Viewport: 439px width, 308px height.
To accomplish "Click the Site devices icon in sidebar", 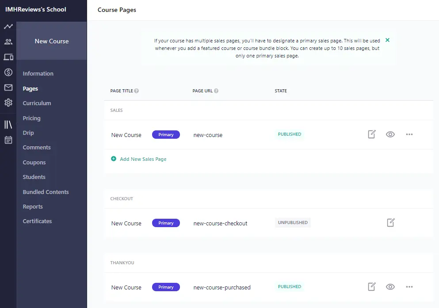I will coord(8,57).
